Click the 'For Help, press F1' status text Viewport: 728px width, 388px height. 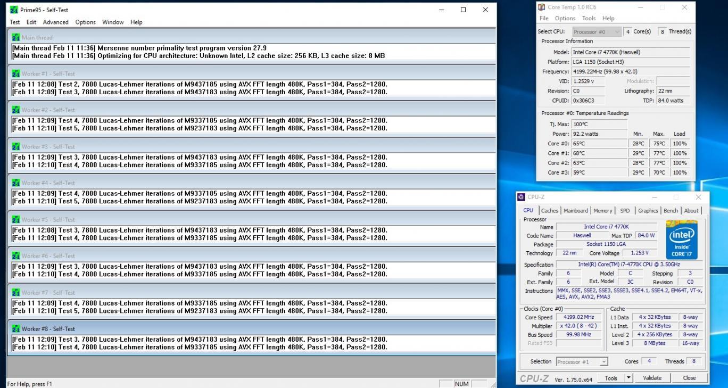[x=30, y=384]
